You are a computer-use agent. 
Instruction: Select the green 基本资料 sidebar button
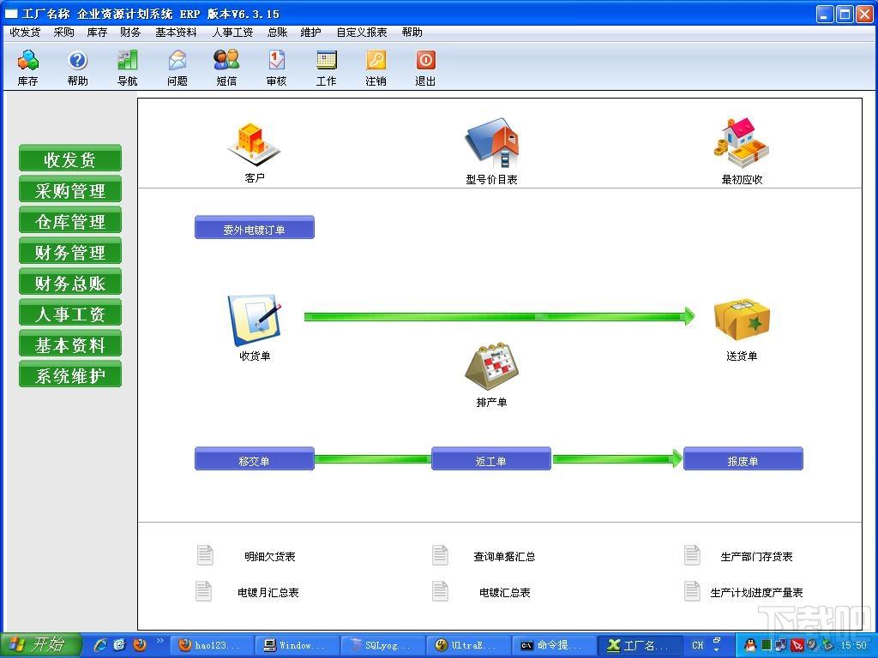pyautogui.click(x=70, y=344)
